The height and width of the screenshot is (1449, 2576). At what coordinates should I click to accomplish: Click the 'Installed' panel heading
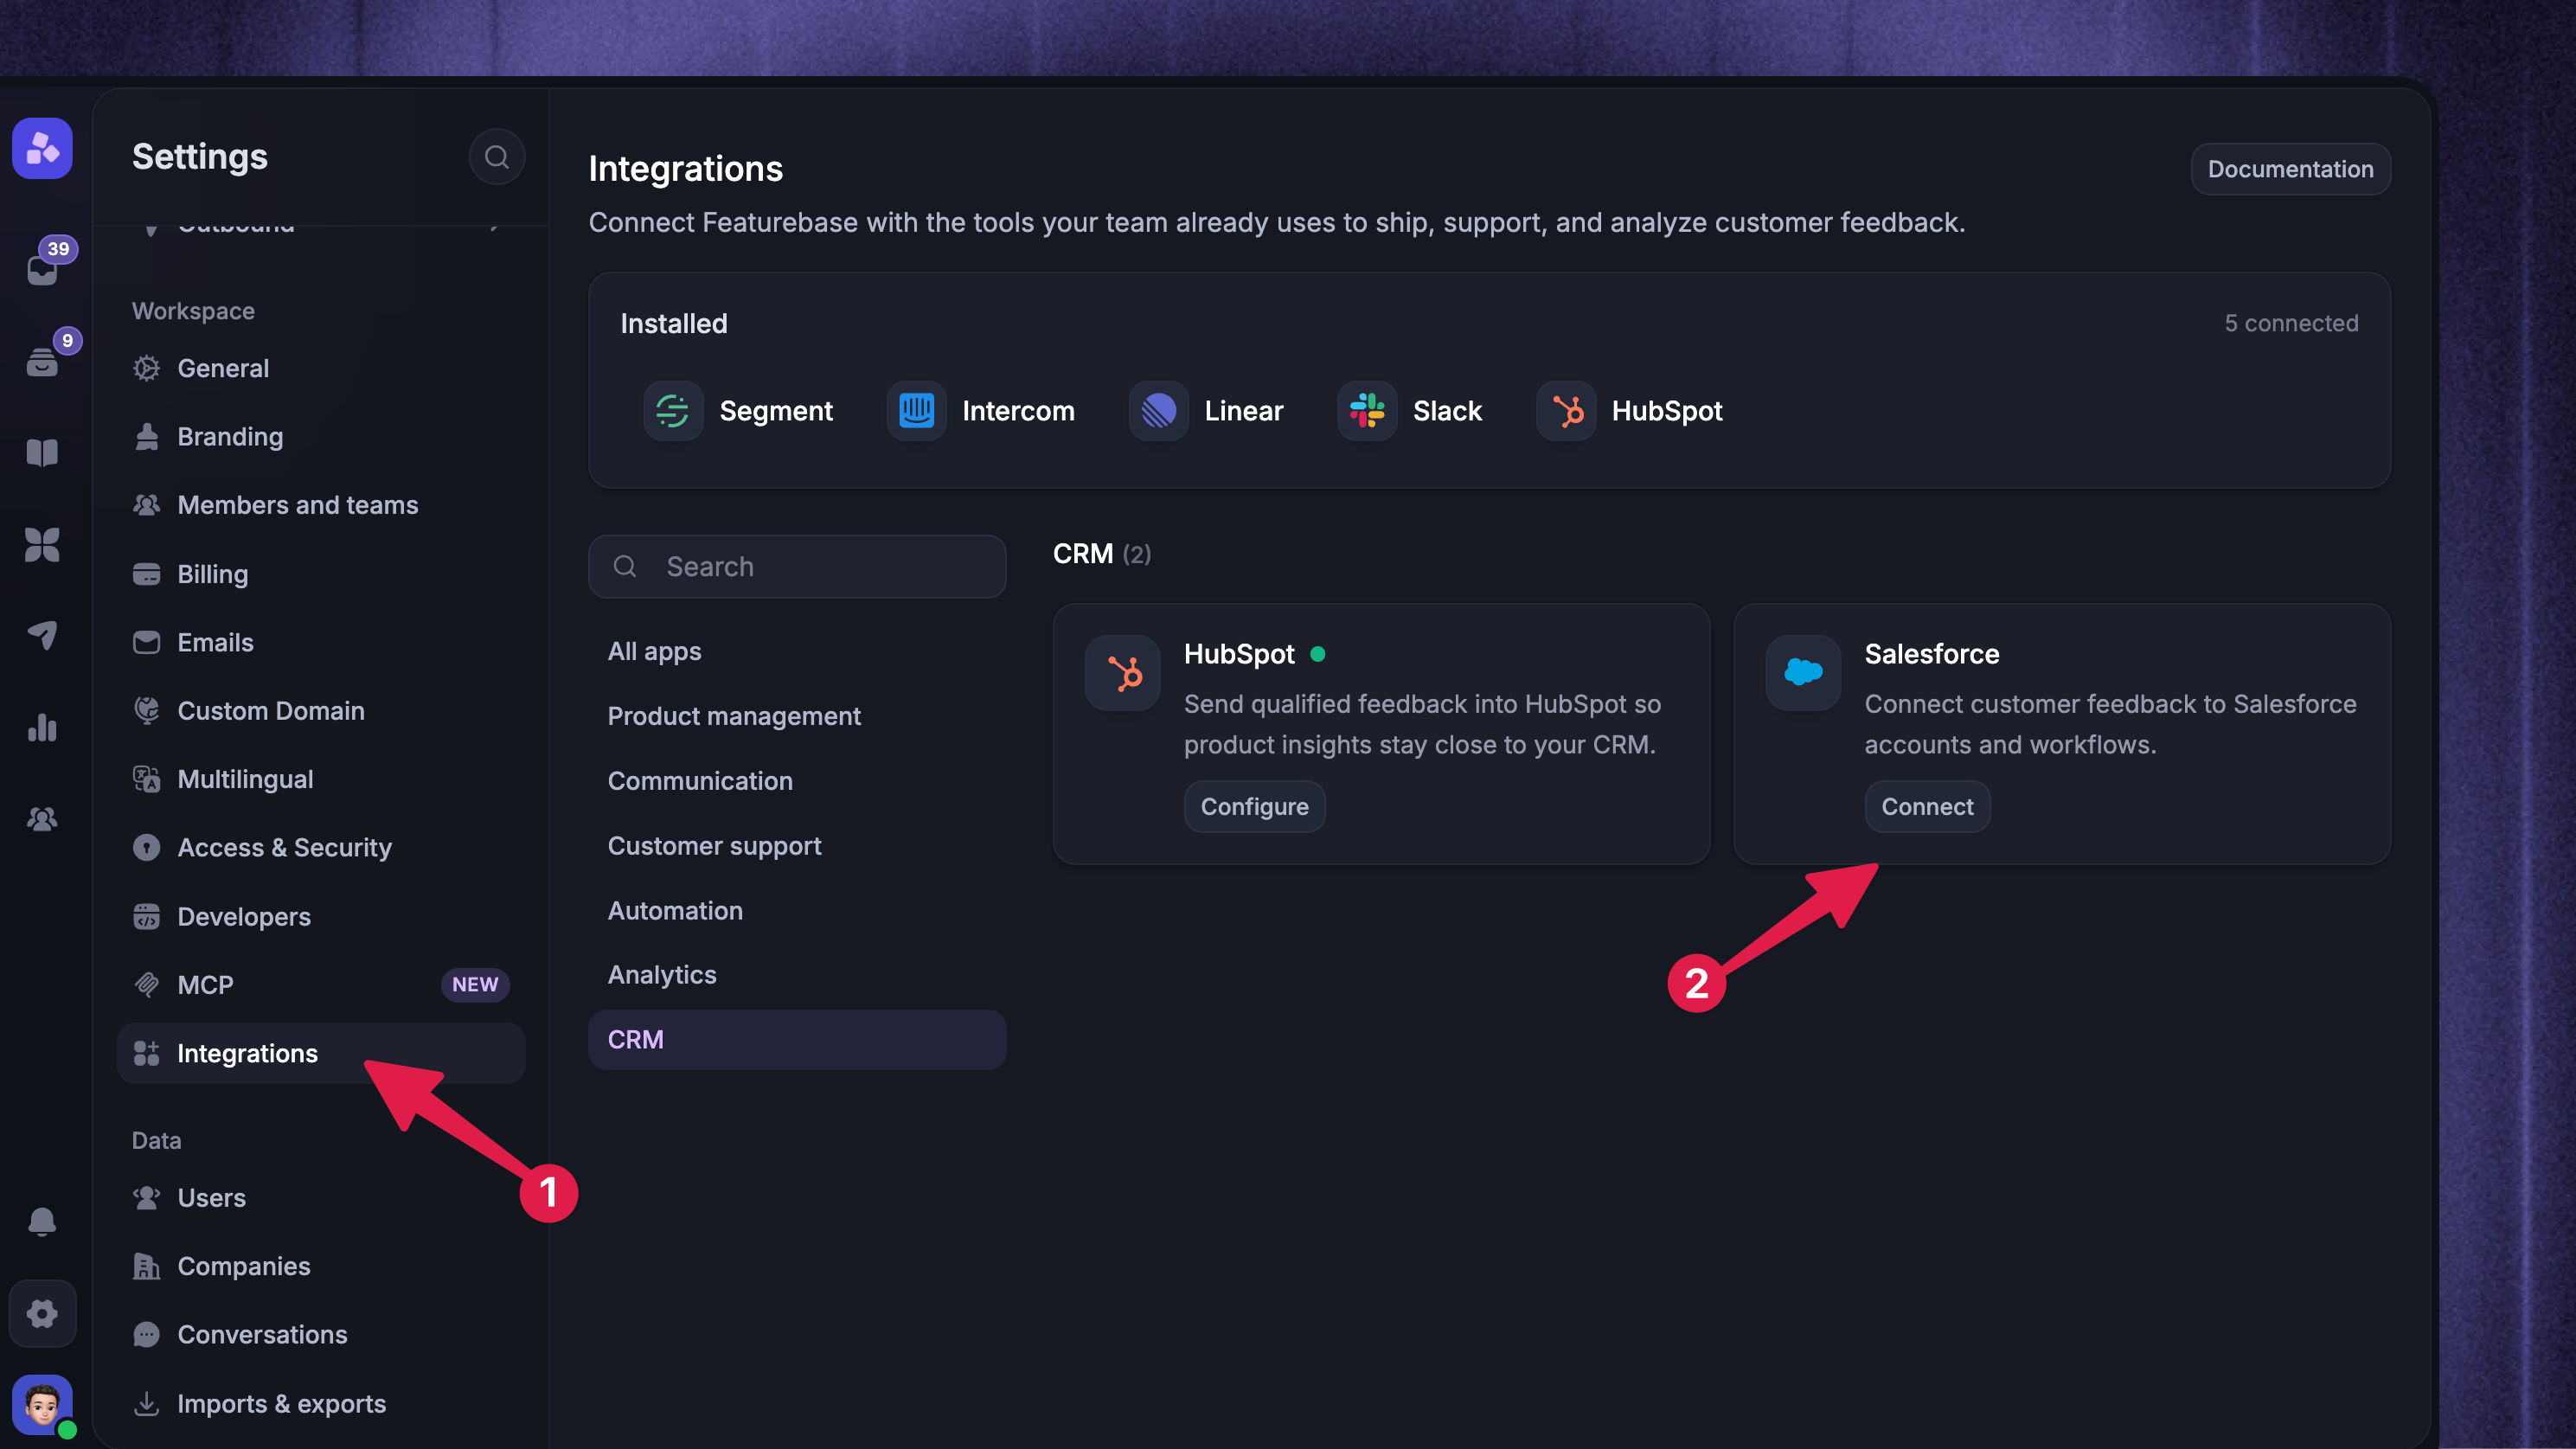[x=674, y=324]
